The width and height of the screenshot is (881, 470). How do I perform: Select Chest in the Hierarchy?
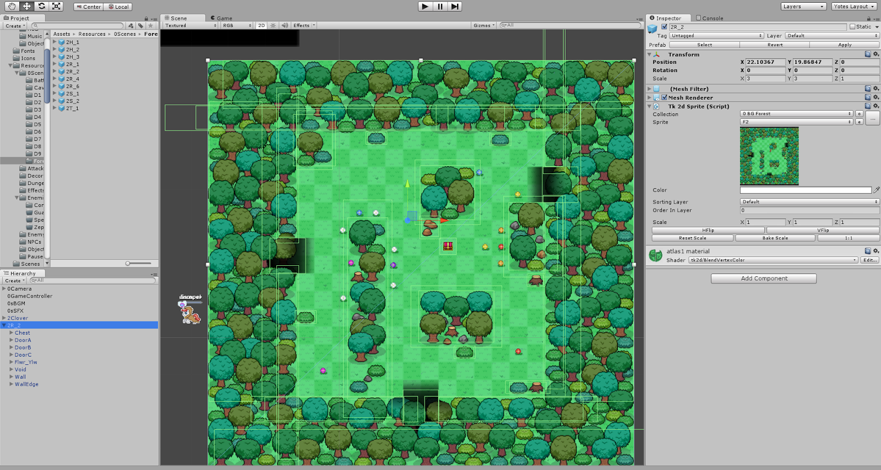point(23,333)
